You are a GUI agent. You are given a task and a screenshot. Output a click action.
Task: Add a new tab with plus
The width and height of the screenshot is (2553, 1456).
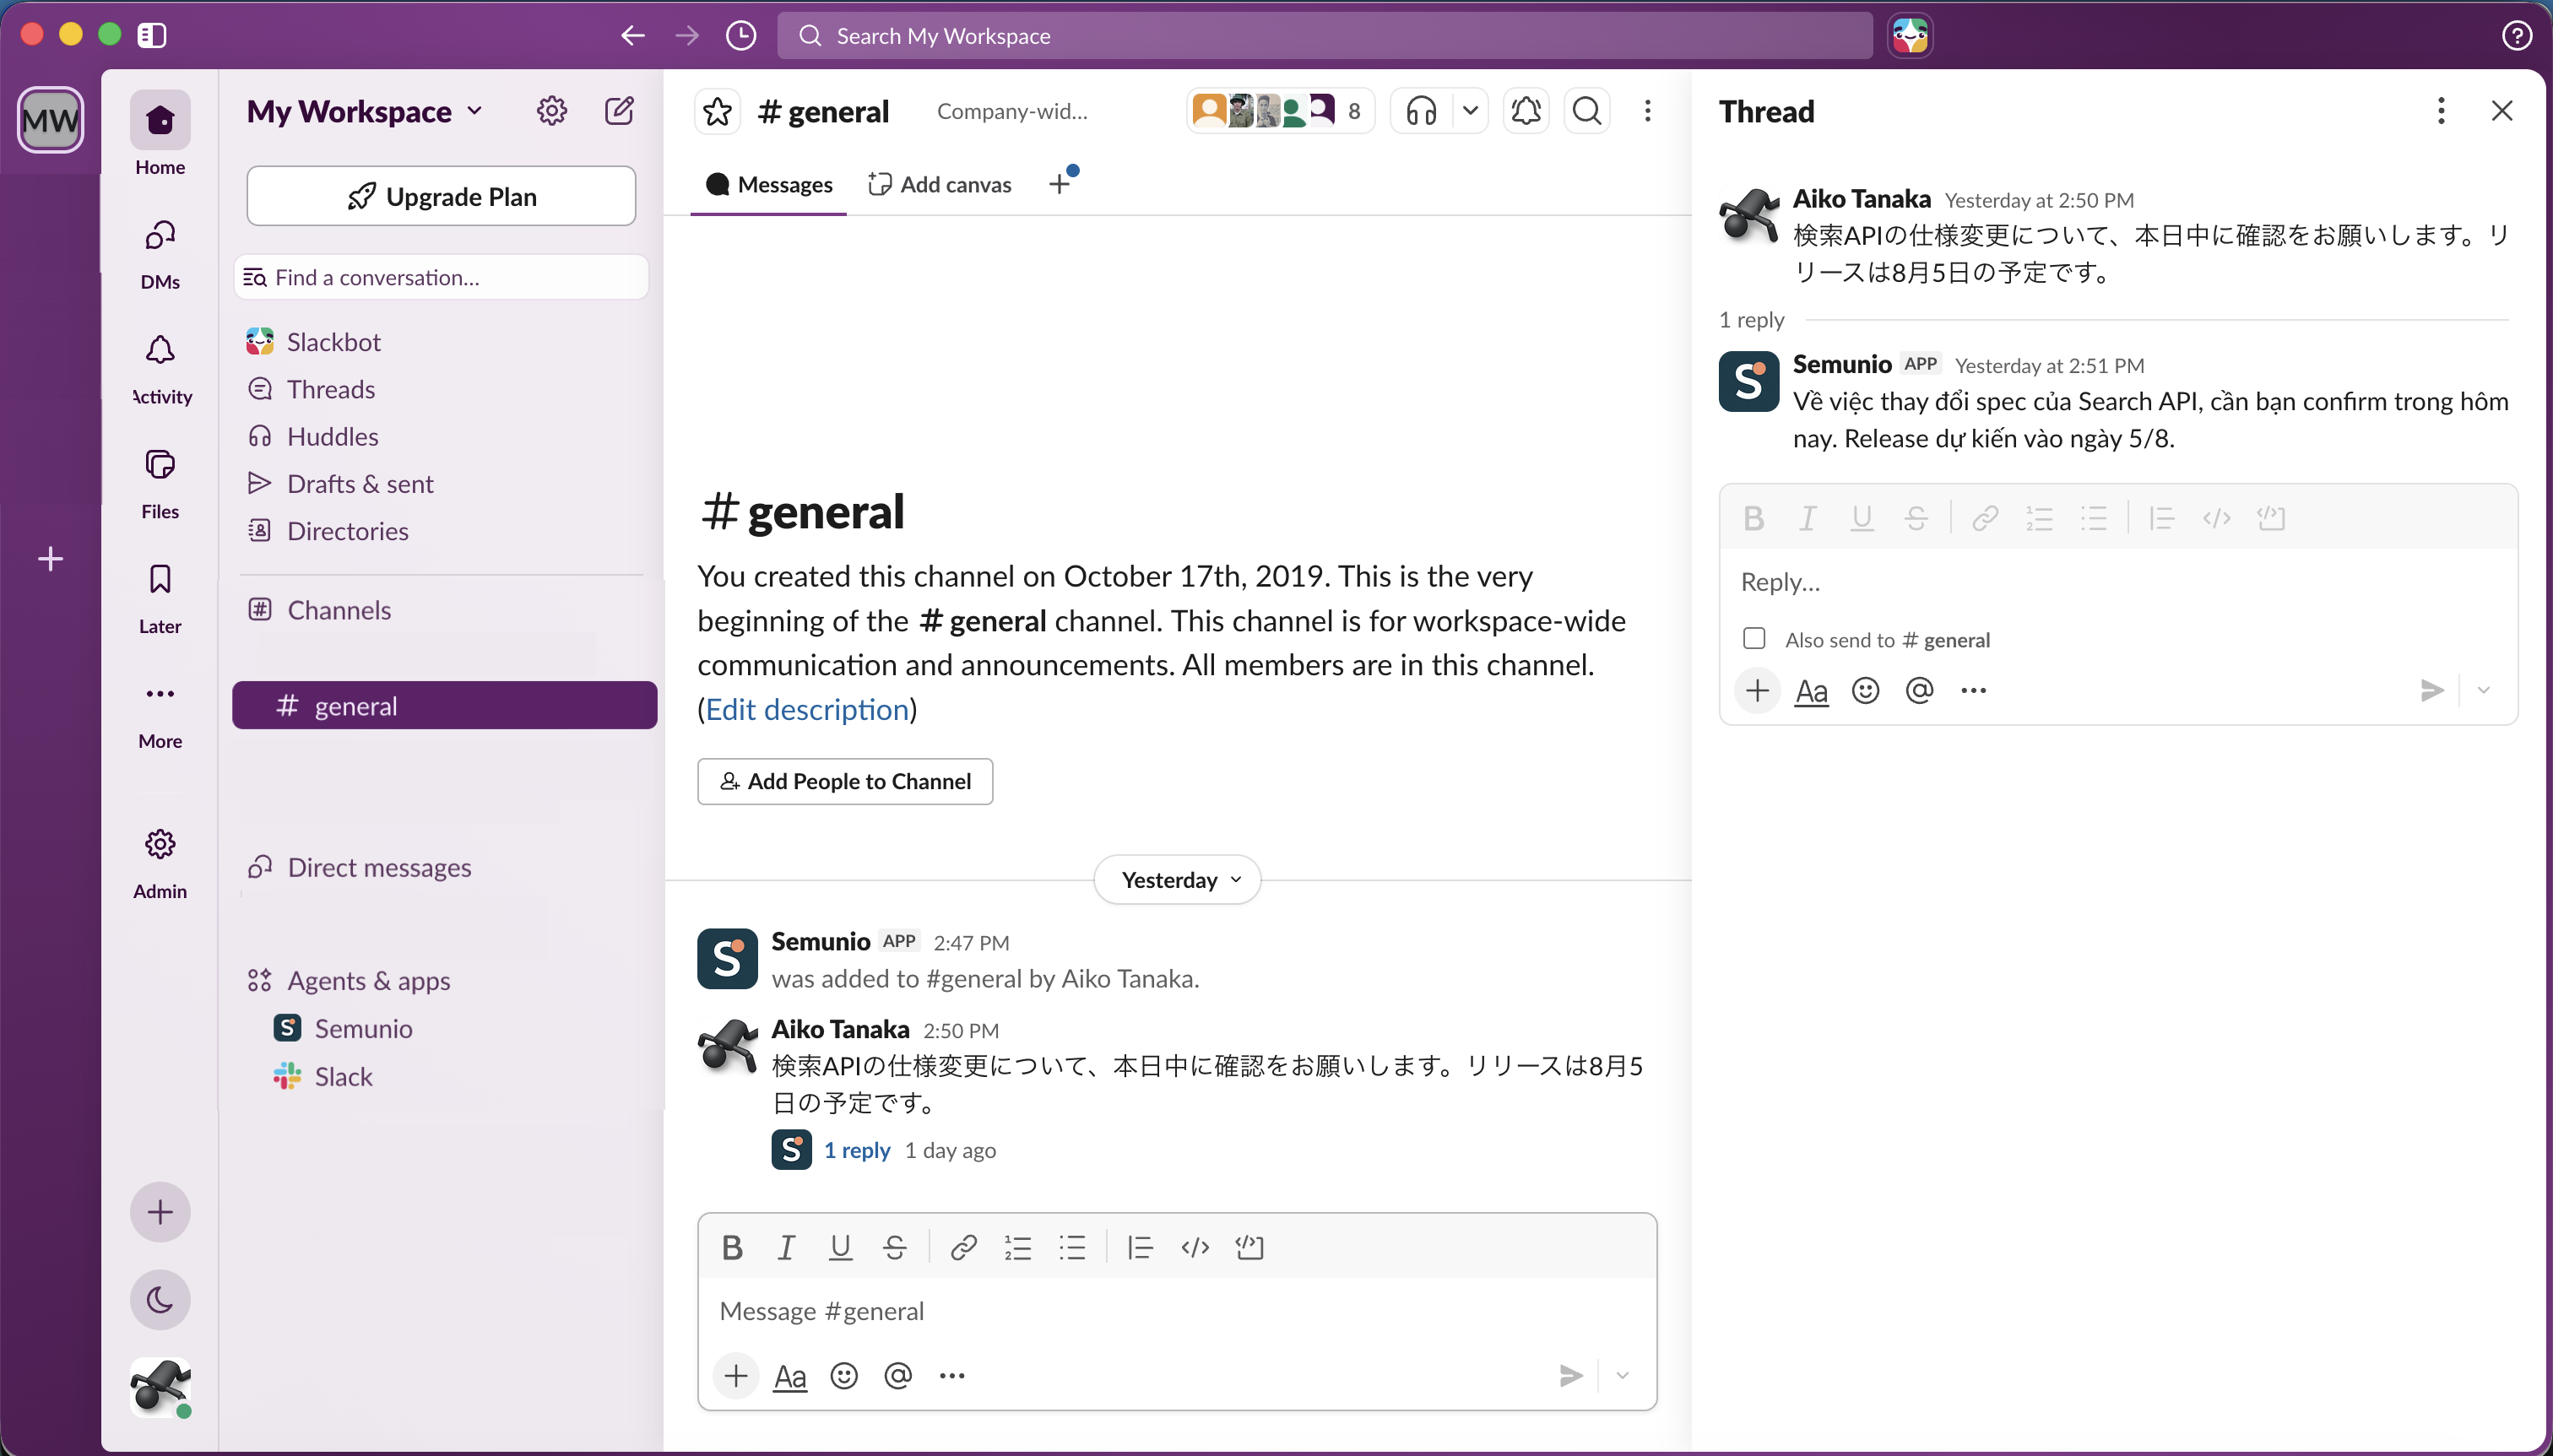[1059, 185]
